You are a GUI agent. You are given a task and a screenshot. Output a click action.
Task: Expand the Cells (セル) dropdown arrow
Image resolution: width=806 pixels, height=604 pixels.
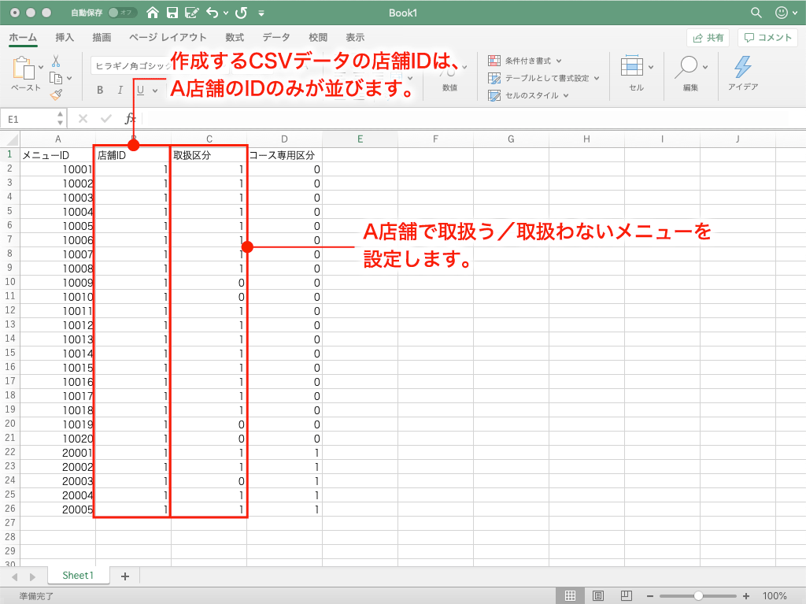(x=651, y=68)
